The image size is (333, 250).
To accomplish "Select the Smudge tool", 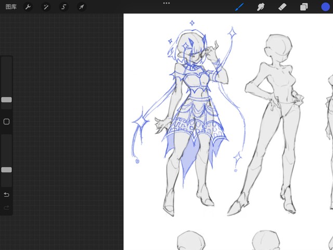I will coord(262,7).
